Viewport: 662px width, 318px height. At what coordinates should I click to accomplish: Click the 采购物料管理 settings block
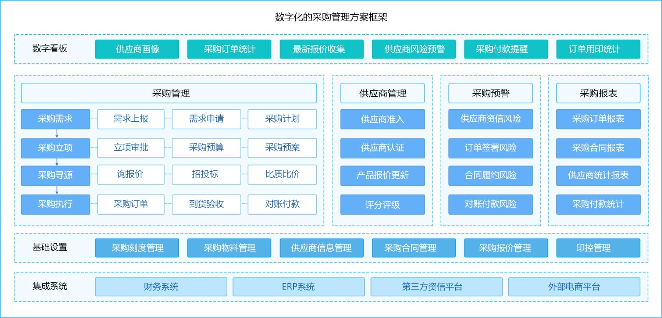pyautogui.click(x=229, y=248)
